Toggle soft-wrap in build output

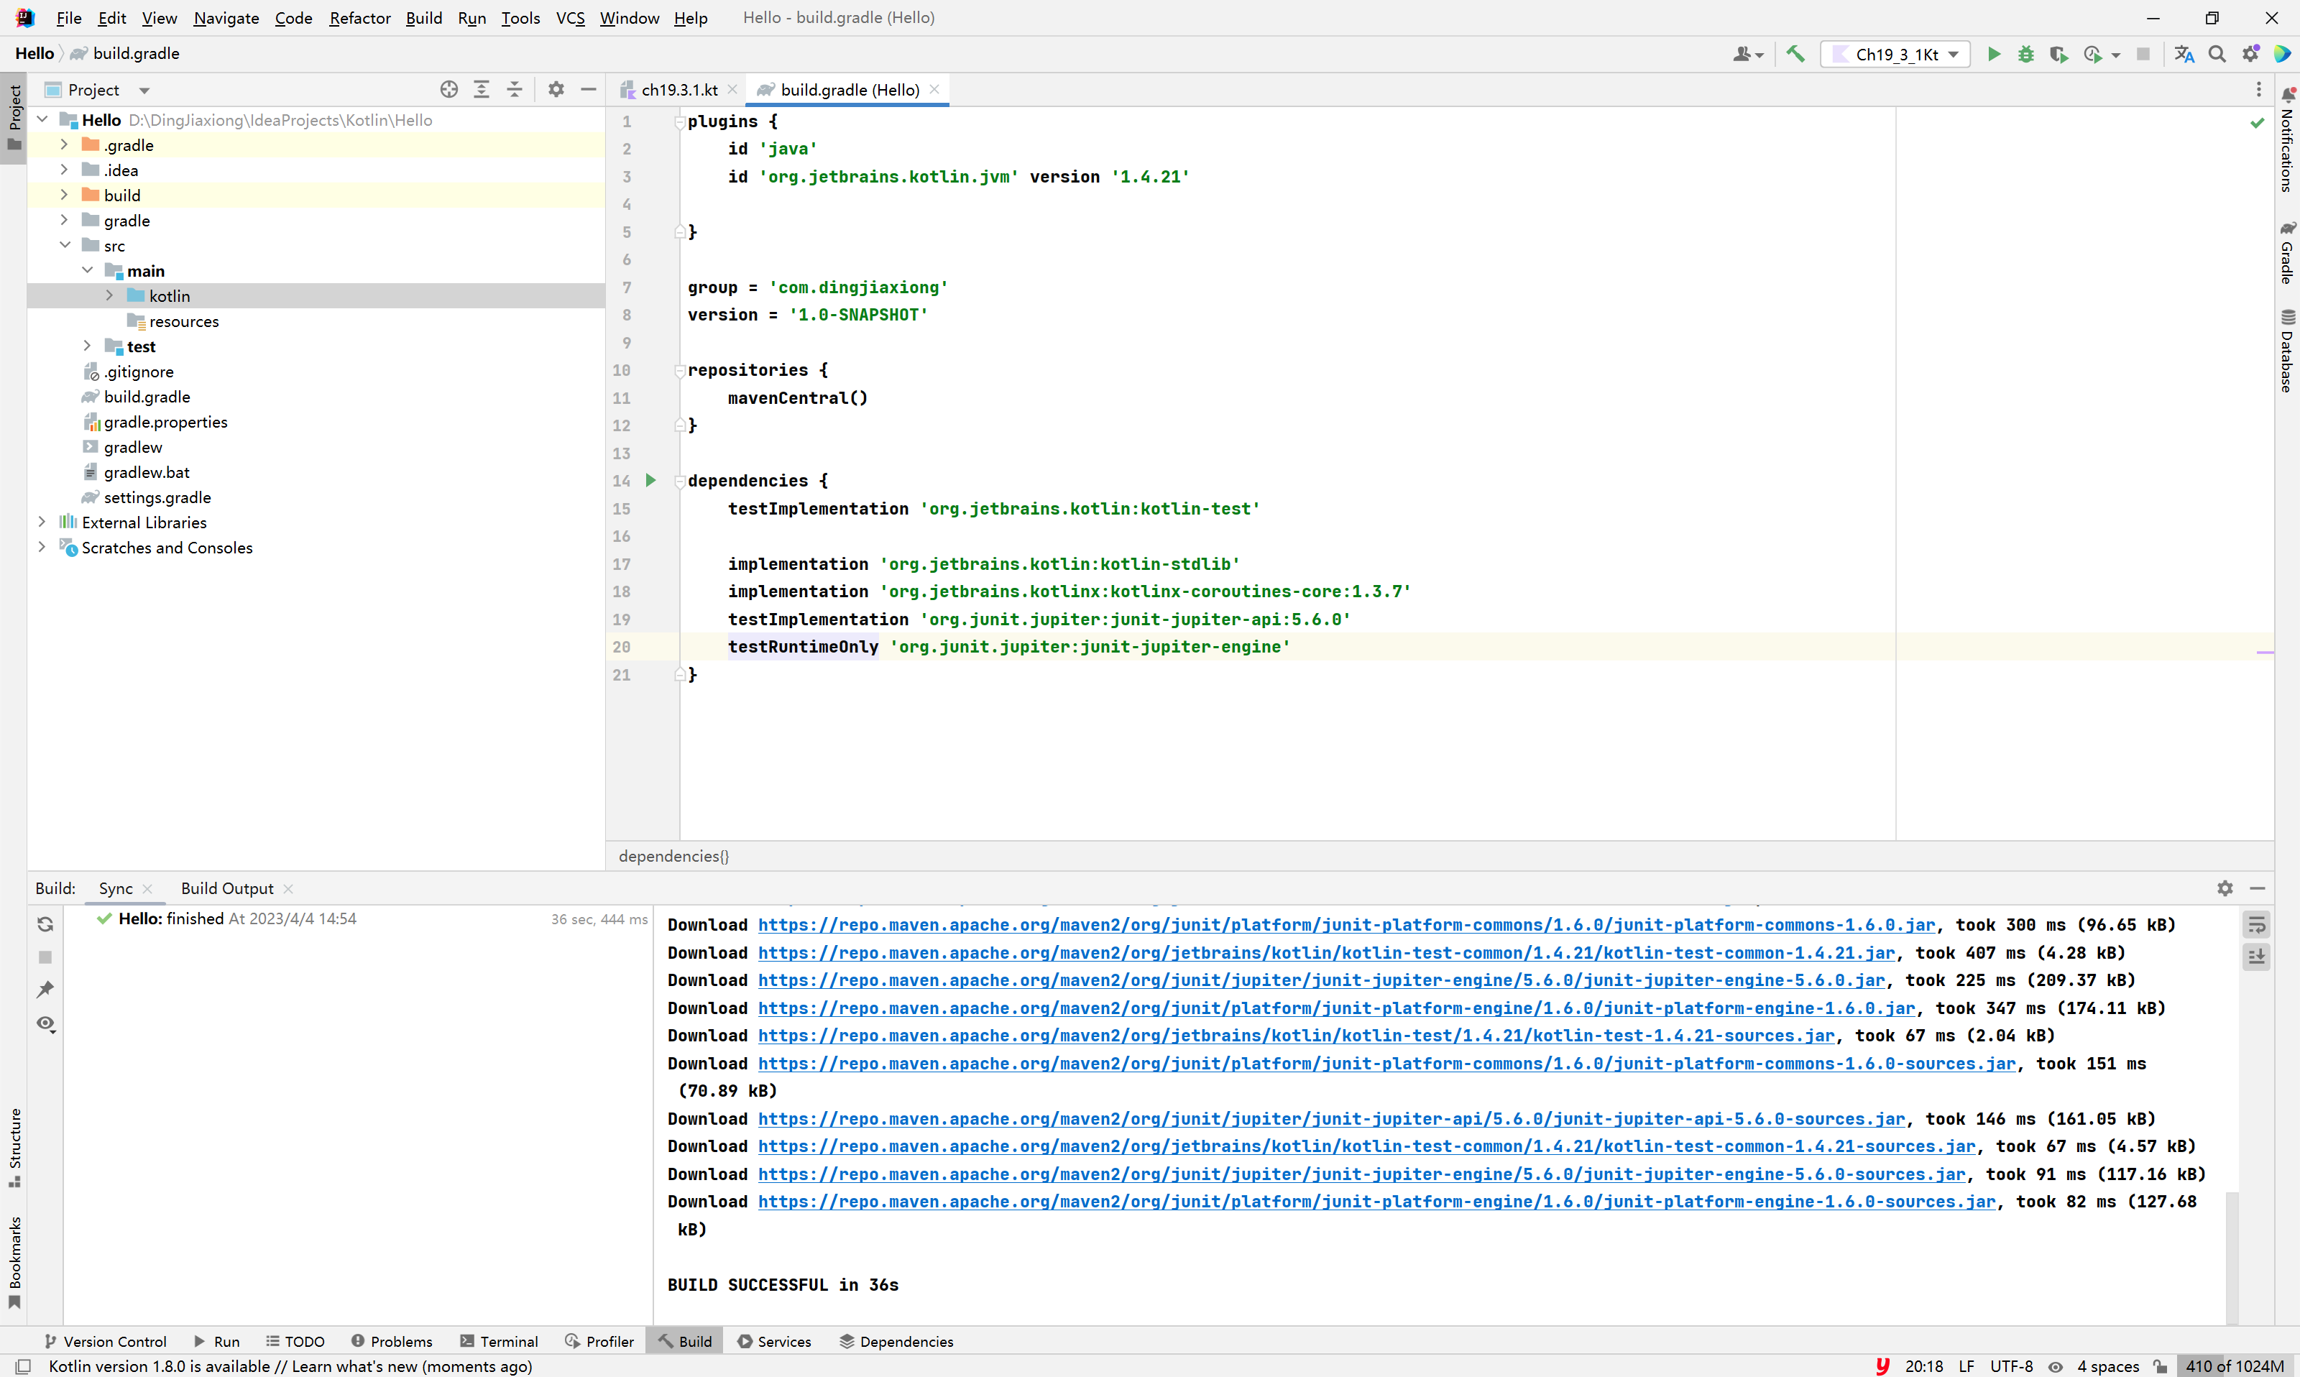click(x=2256, y=924)
